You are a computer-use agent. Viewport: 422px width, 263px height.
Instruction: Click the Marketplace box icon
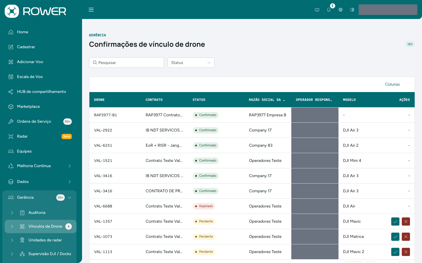click(11, 106)
